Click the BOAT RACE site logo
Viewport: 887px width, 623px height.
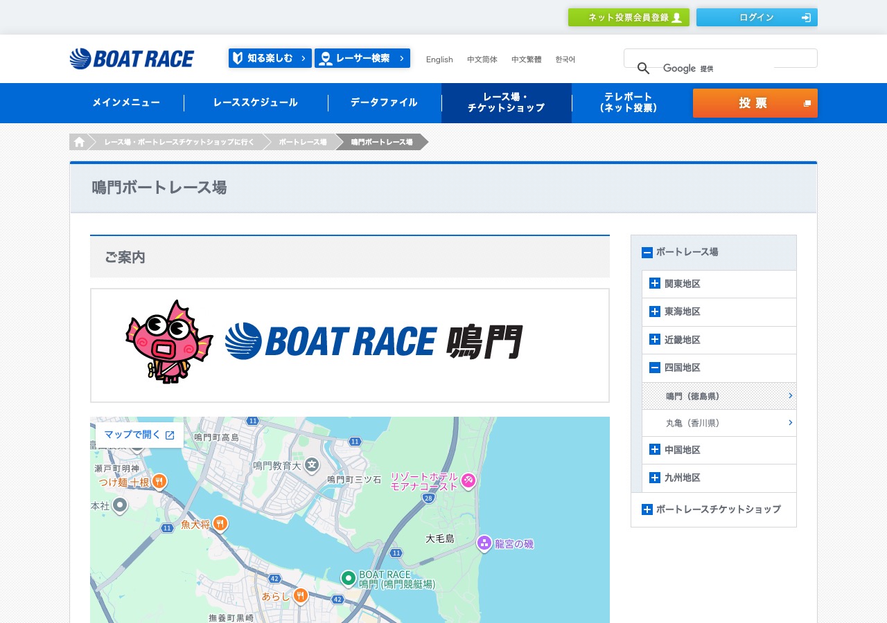pyautogui.click(x=132, y=59)
